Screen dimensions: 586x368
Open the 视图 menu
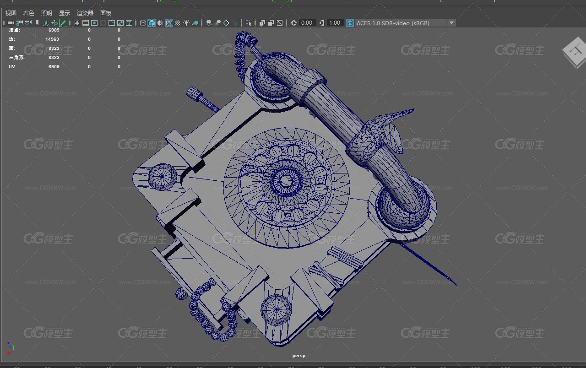11,13
